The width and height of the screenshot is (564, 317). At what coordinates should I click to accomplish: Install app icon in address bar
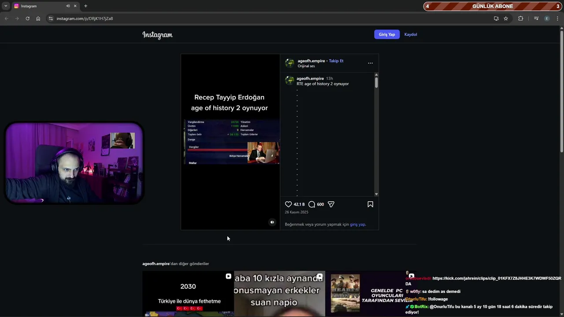(496, 18)
